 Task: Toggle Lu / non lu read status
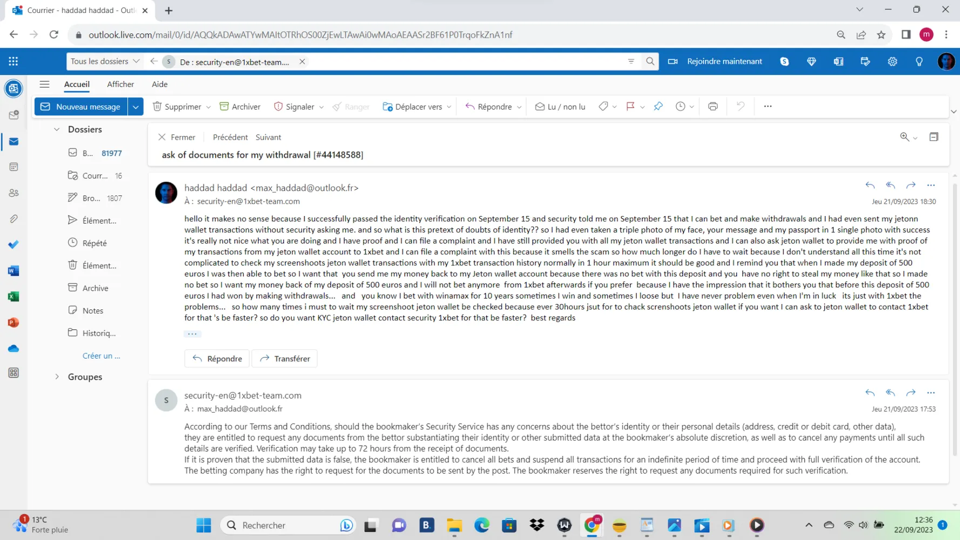coord(560,106)
